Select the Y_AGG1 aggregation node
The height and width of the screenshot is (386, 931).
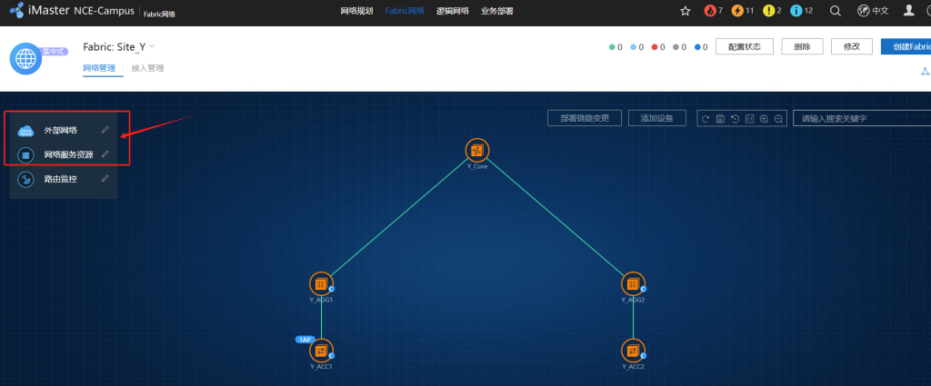click(x=321, y=283)
